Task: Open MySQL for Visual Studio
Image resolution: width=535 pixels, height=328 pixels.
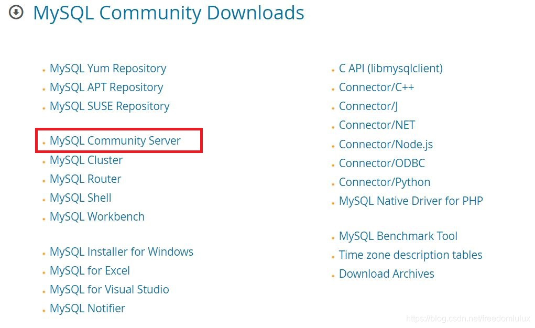Action: coord(109,289)
